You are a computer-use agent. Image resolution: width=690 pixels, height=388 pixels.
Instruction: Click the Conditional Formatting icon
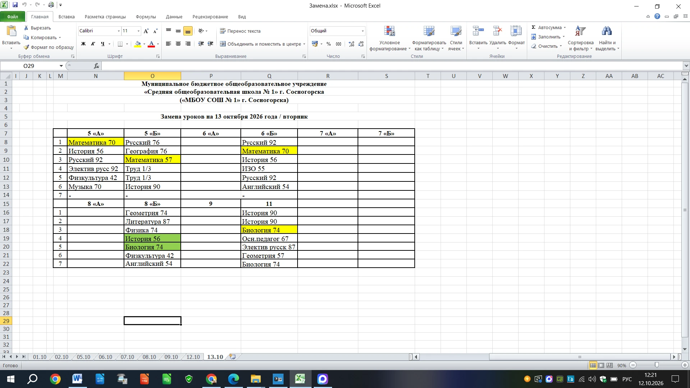point(390,32)
